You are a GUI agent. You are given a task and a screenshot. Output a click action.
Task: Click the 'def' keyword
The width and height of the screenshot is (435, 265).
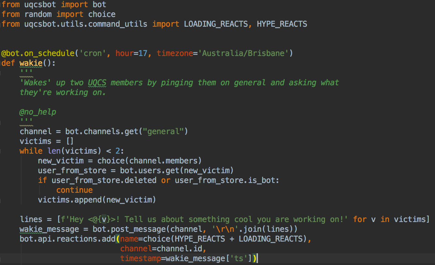[x=8, y=63]
